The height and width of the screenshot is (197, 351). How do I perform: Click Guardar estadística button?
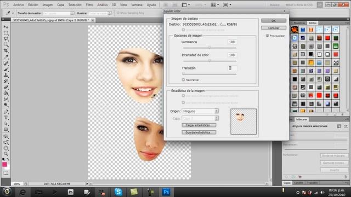click(199, 132)
